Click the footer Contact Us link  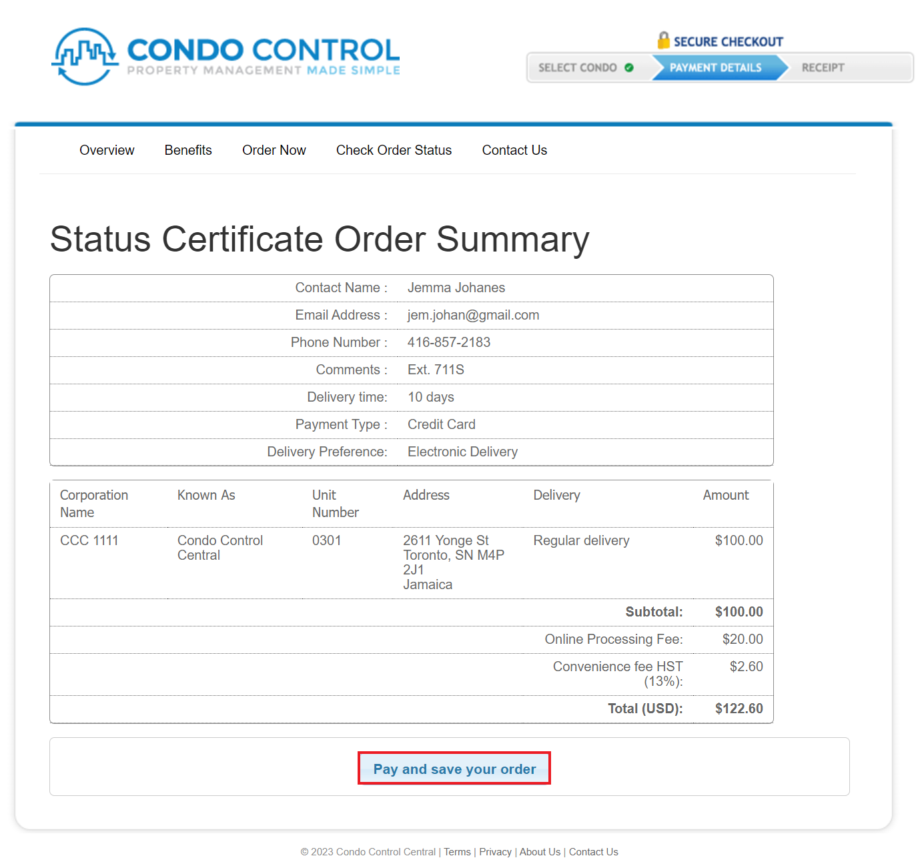tap(593, 852)
